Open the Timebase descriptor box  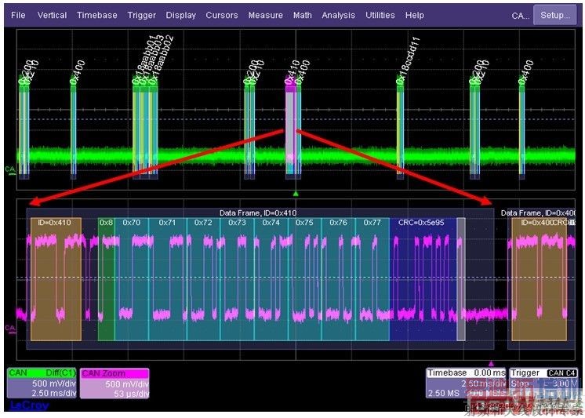coord(466,383)
